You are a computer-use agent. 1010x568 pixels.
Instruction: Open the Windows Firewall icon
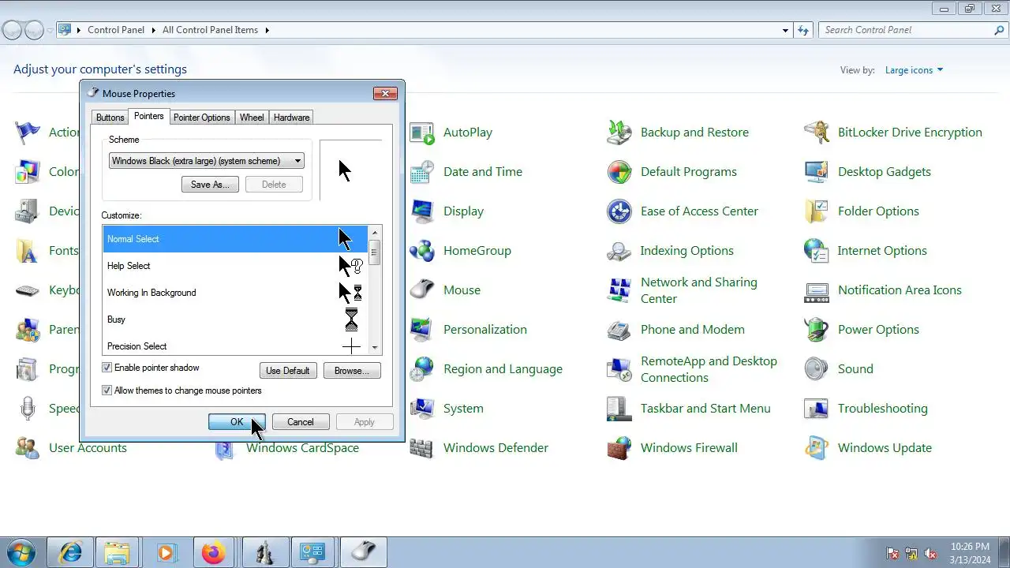point(619,448)
